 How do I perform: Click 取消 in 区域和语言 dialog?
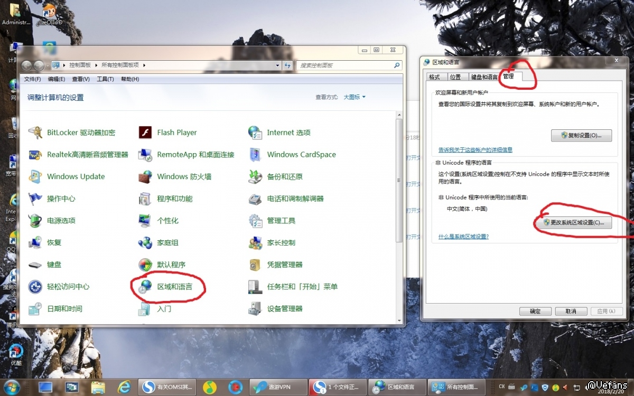click(571, 312)
